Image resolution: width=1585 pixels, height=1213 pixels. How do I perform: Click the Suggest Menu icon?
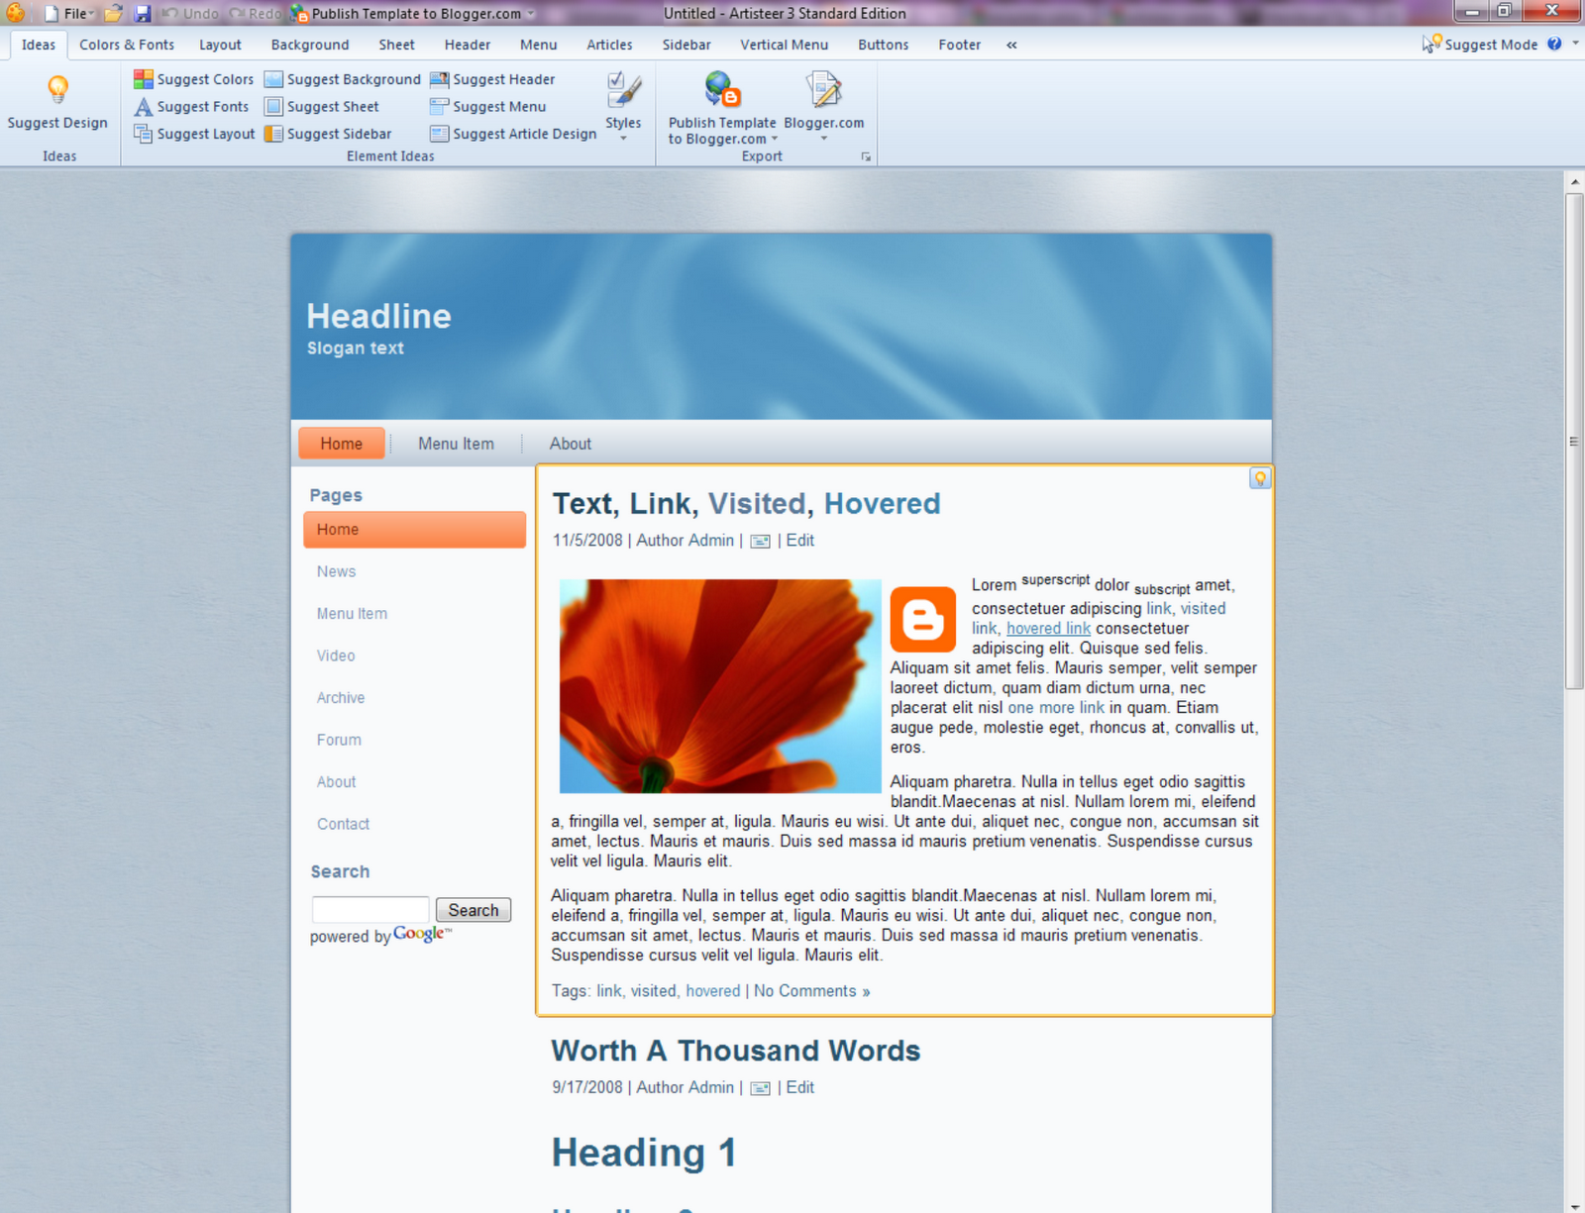(x=437, y=107)
